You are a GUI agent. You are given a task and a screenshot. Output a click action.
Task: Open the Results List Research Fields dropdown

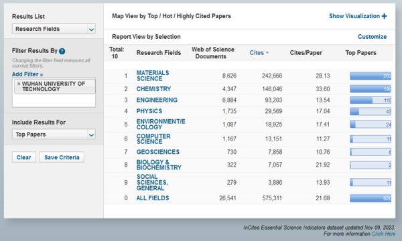(54, 29)
